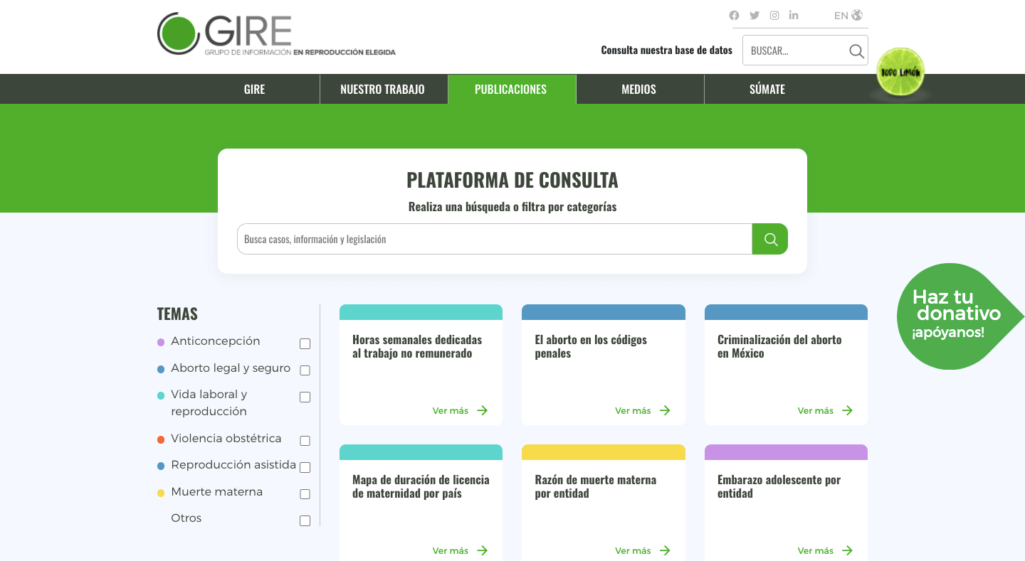Enable the Aborto legal y seguro checkbox
Image resolution: width=1025 pixels, height=561 pixels.
(x=305, y=370)
